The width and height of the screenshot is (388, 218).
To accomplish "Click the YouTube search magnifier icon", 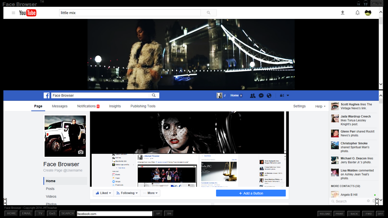I will point(209,12).
